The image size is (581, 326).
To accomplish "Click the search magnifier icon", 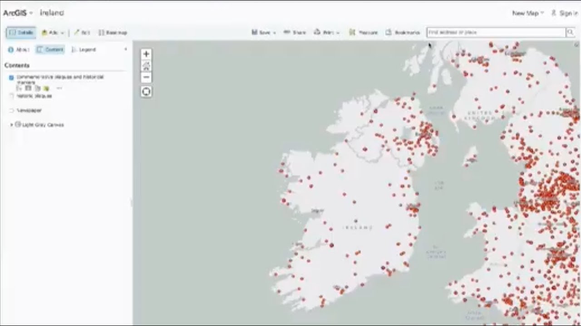I will (570, 32).
